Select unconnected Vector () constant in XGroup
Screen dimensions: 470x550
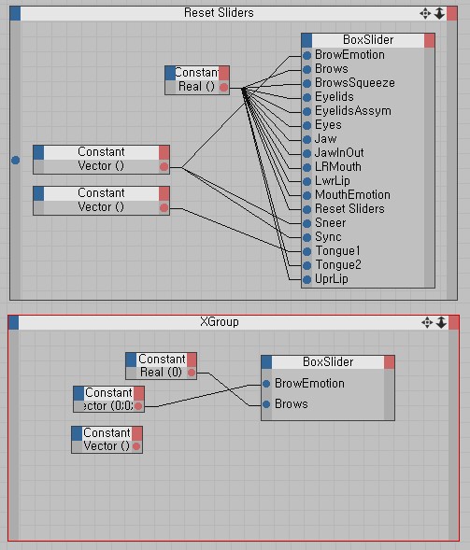[x=107, y=440]
